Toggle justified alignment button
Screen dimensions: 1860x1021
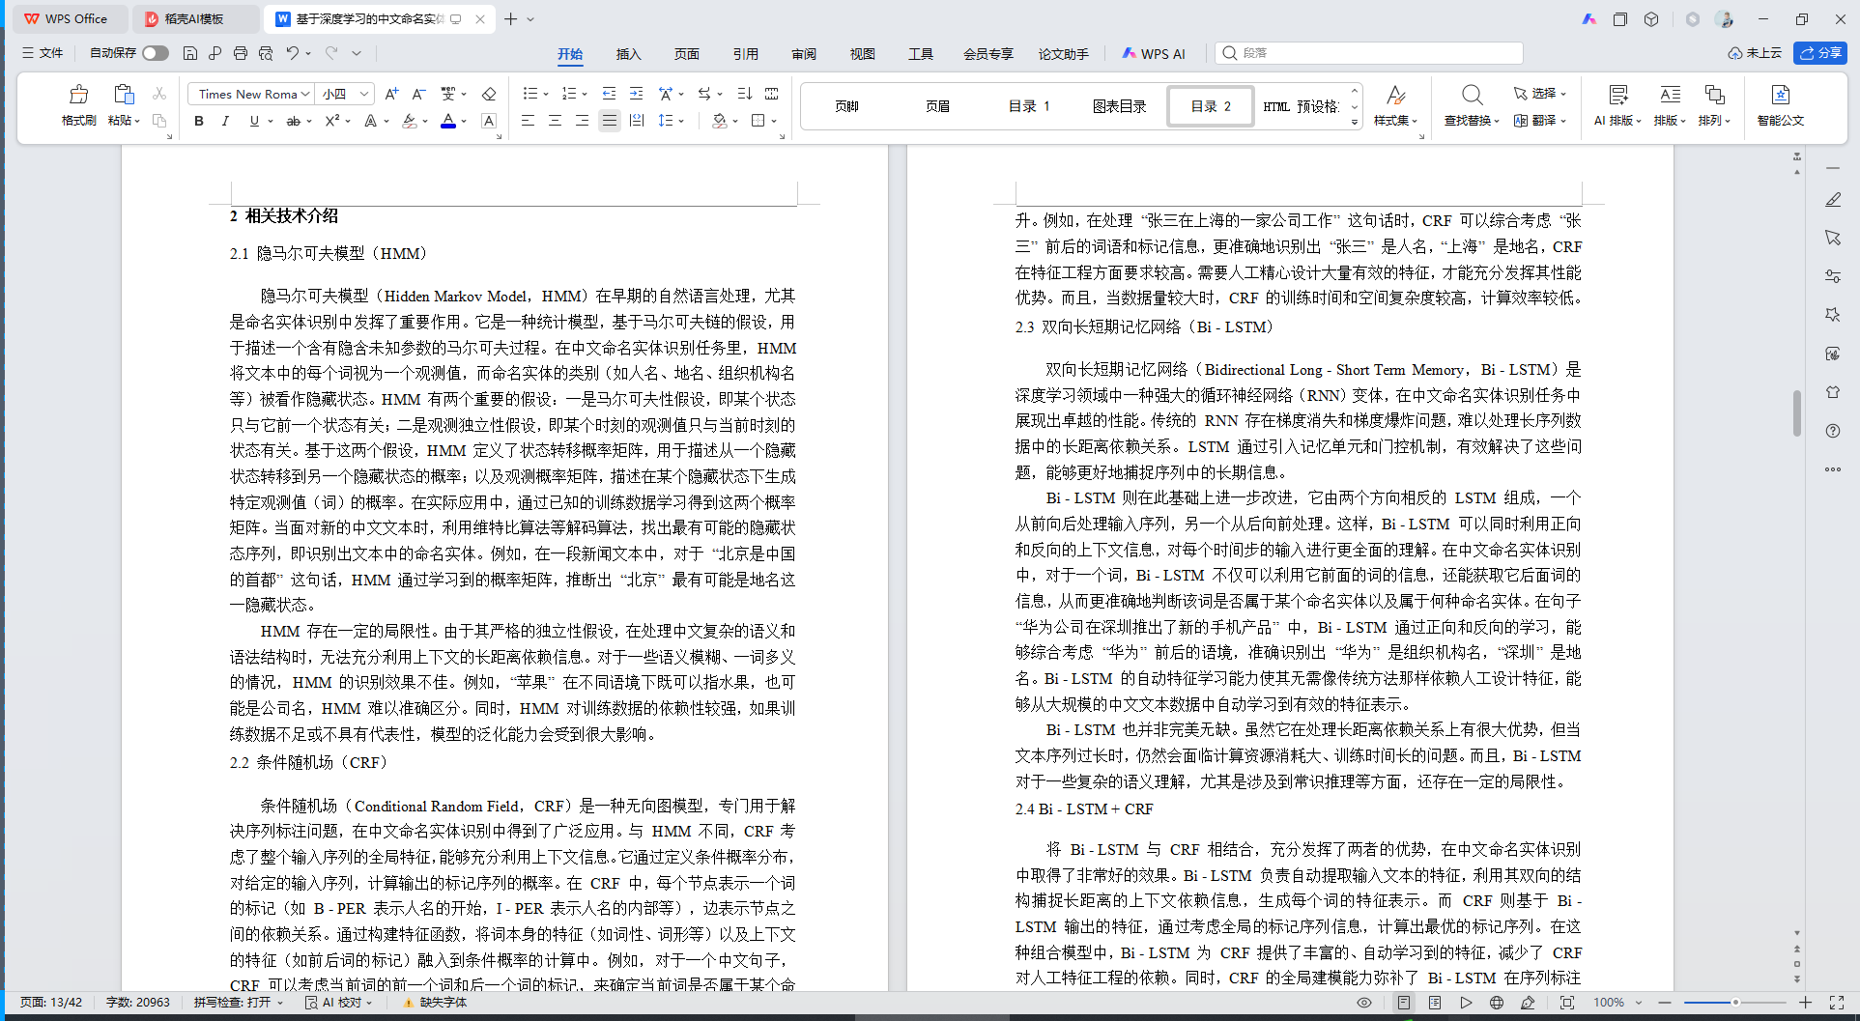point(609,121)
